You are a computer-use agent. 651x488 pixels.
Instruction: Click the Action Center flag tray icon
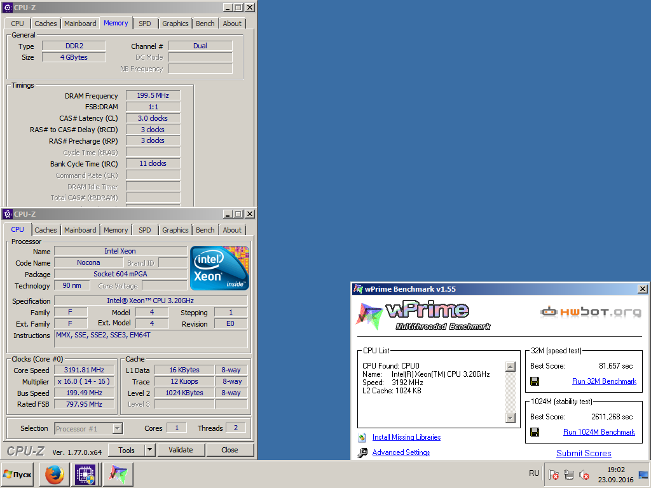tap(554, 474)
